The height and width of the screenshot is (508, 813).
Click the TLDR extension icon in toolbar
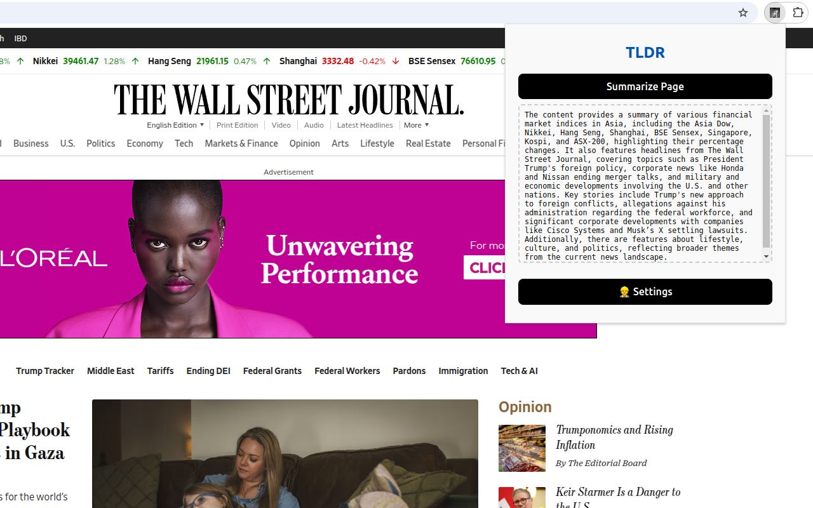(775, 13)
